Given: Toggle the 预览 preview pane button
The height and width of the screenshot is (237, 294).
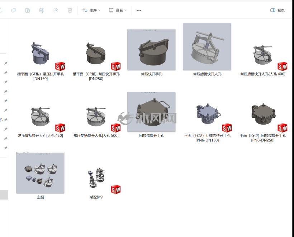Looking at the screenshot, I should [278, 10].
